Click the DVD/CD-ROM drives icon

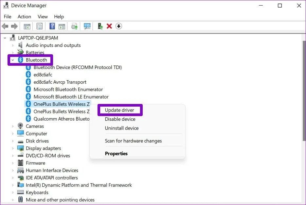[x=21, y=155]
